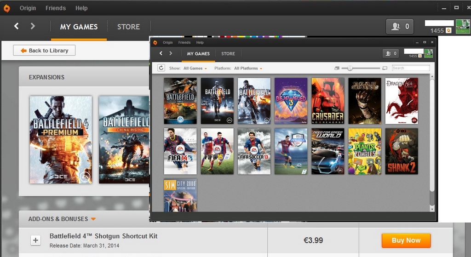Open the Help menu in back window

81,8
